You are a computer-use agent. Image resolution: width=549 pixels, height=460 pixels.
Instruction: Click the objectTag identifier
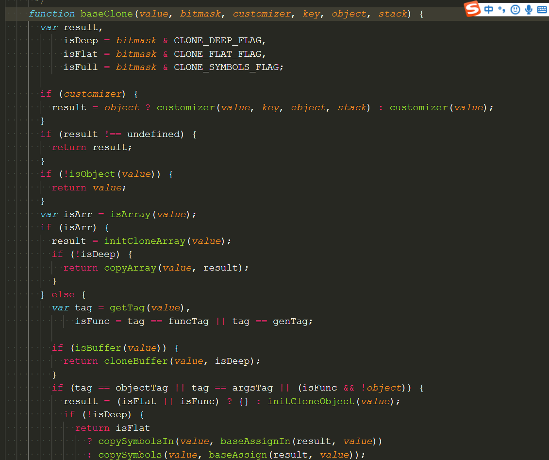pyautogui.click(x=142, y=388)
